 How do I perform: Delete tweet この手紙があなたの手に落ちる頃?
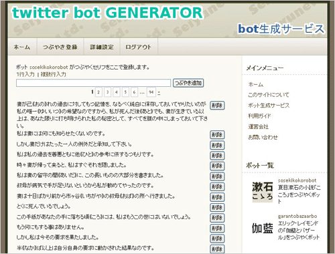(x=217, y=218)
